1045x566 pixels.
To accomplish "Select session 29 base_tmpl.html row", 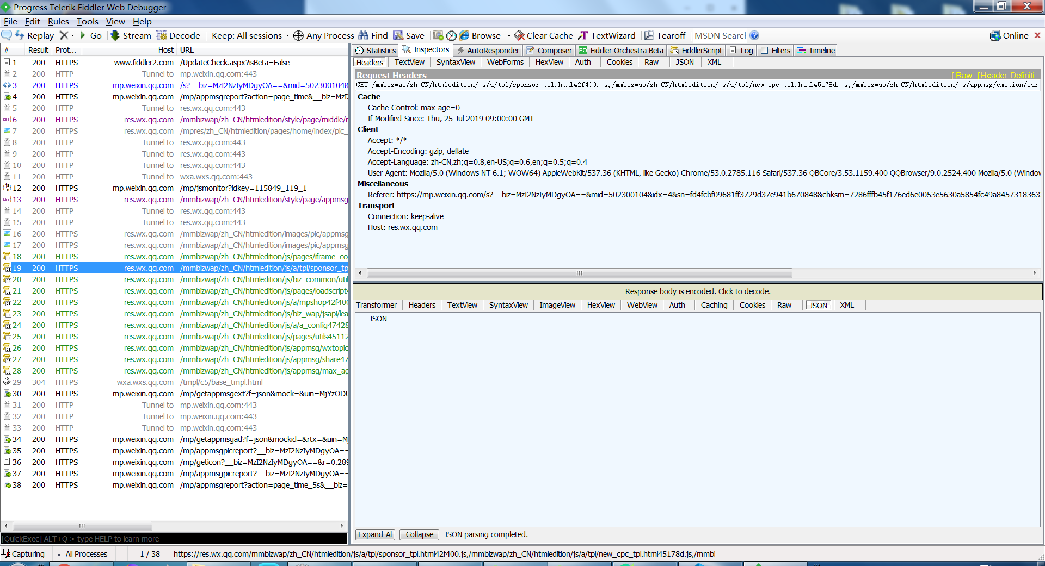I will (x=174, y=382).
